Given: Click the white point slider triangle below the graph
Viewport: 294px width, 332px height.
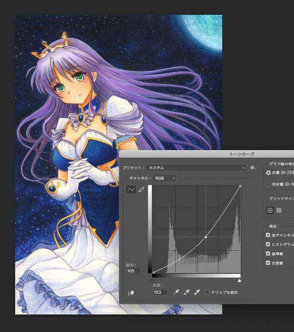Looking at the screenshot, I should coord(239,281).
